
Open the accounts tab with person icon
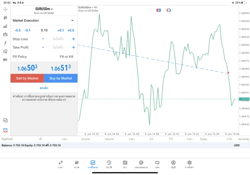[173, 164]
